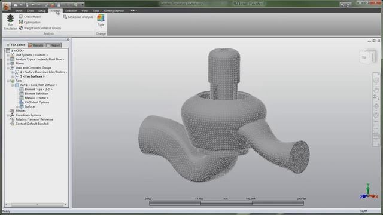
Task: Collapse the Parts node
Action: [x=8, y=81]
